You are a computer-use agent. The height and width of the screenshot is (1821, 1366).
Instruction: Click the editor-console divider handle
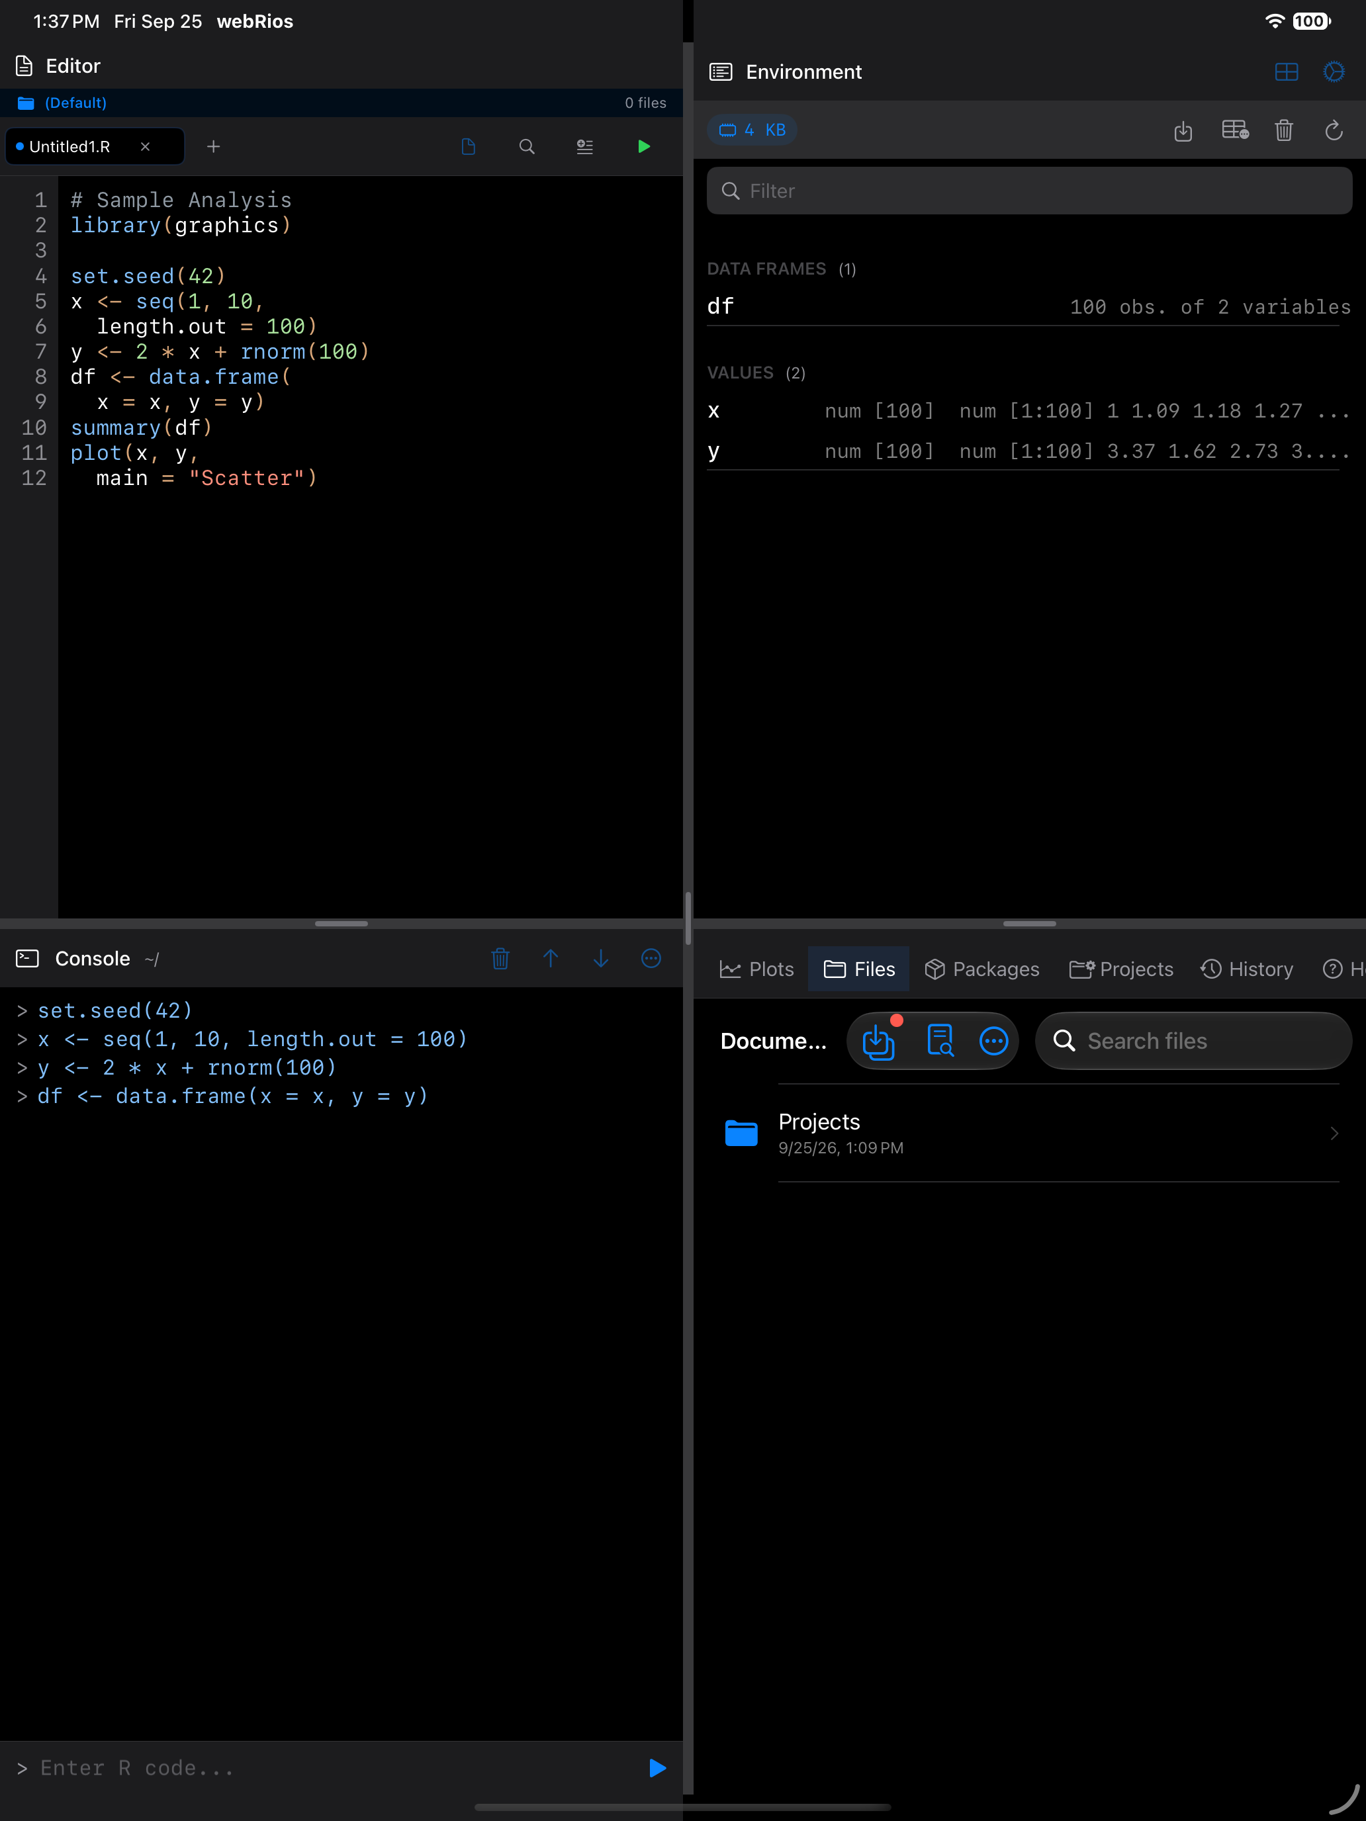point(341,924)
